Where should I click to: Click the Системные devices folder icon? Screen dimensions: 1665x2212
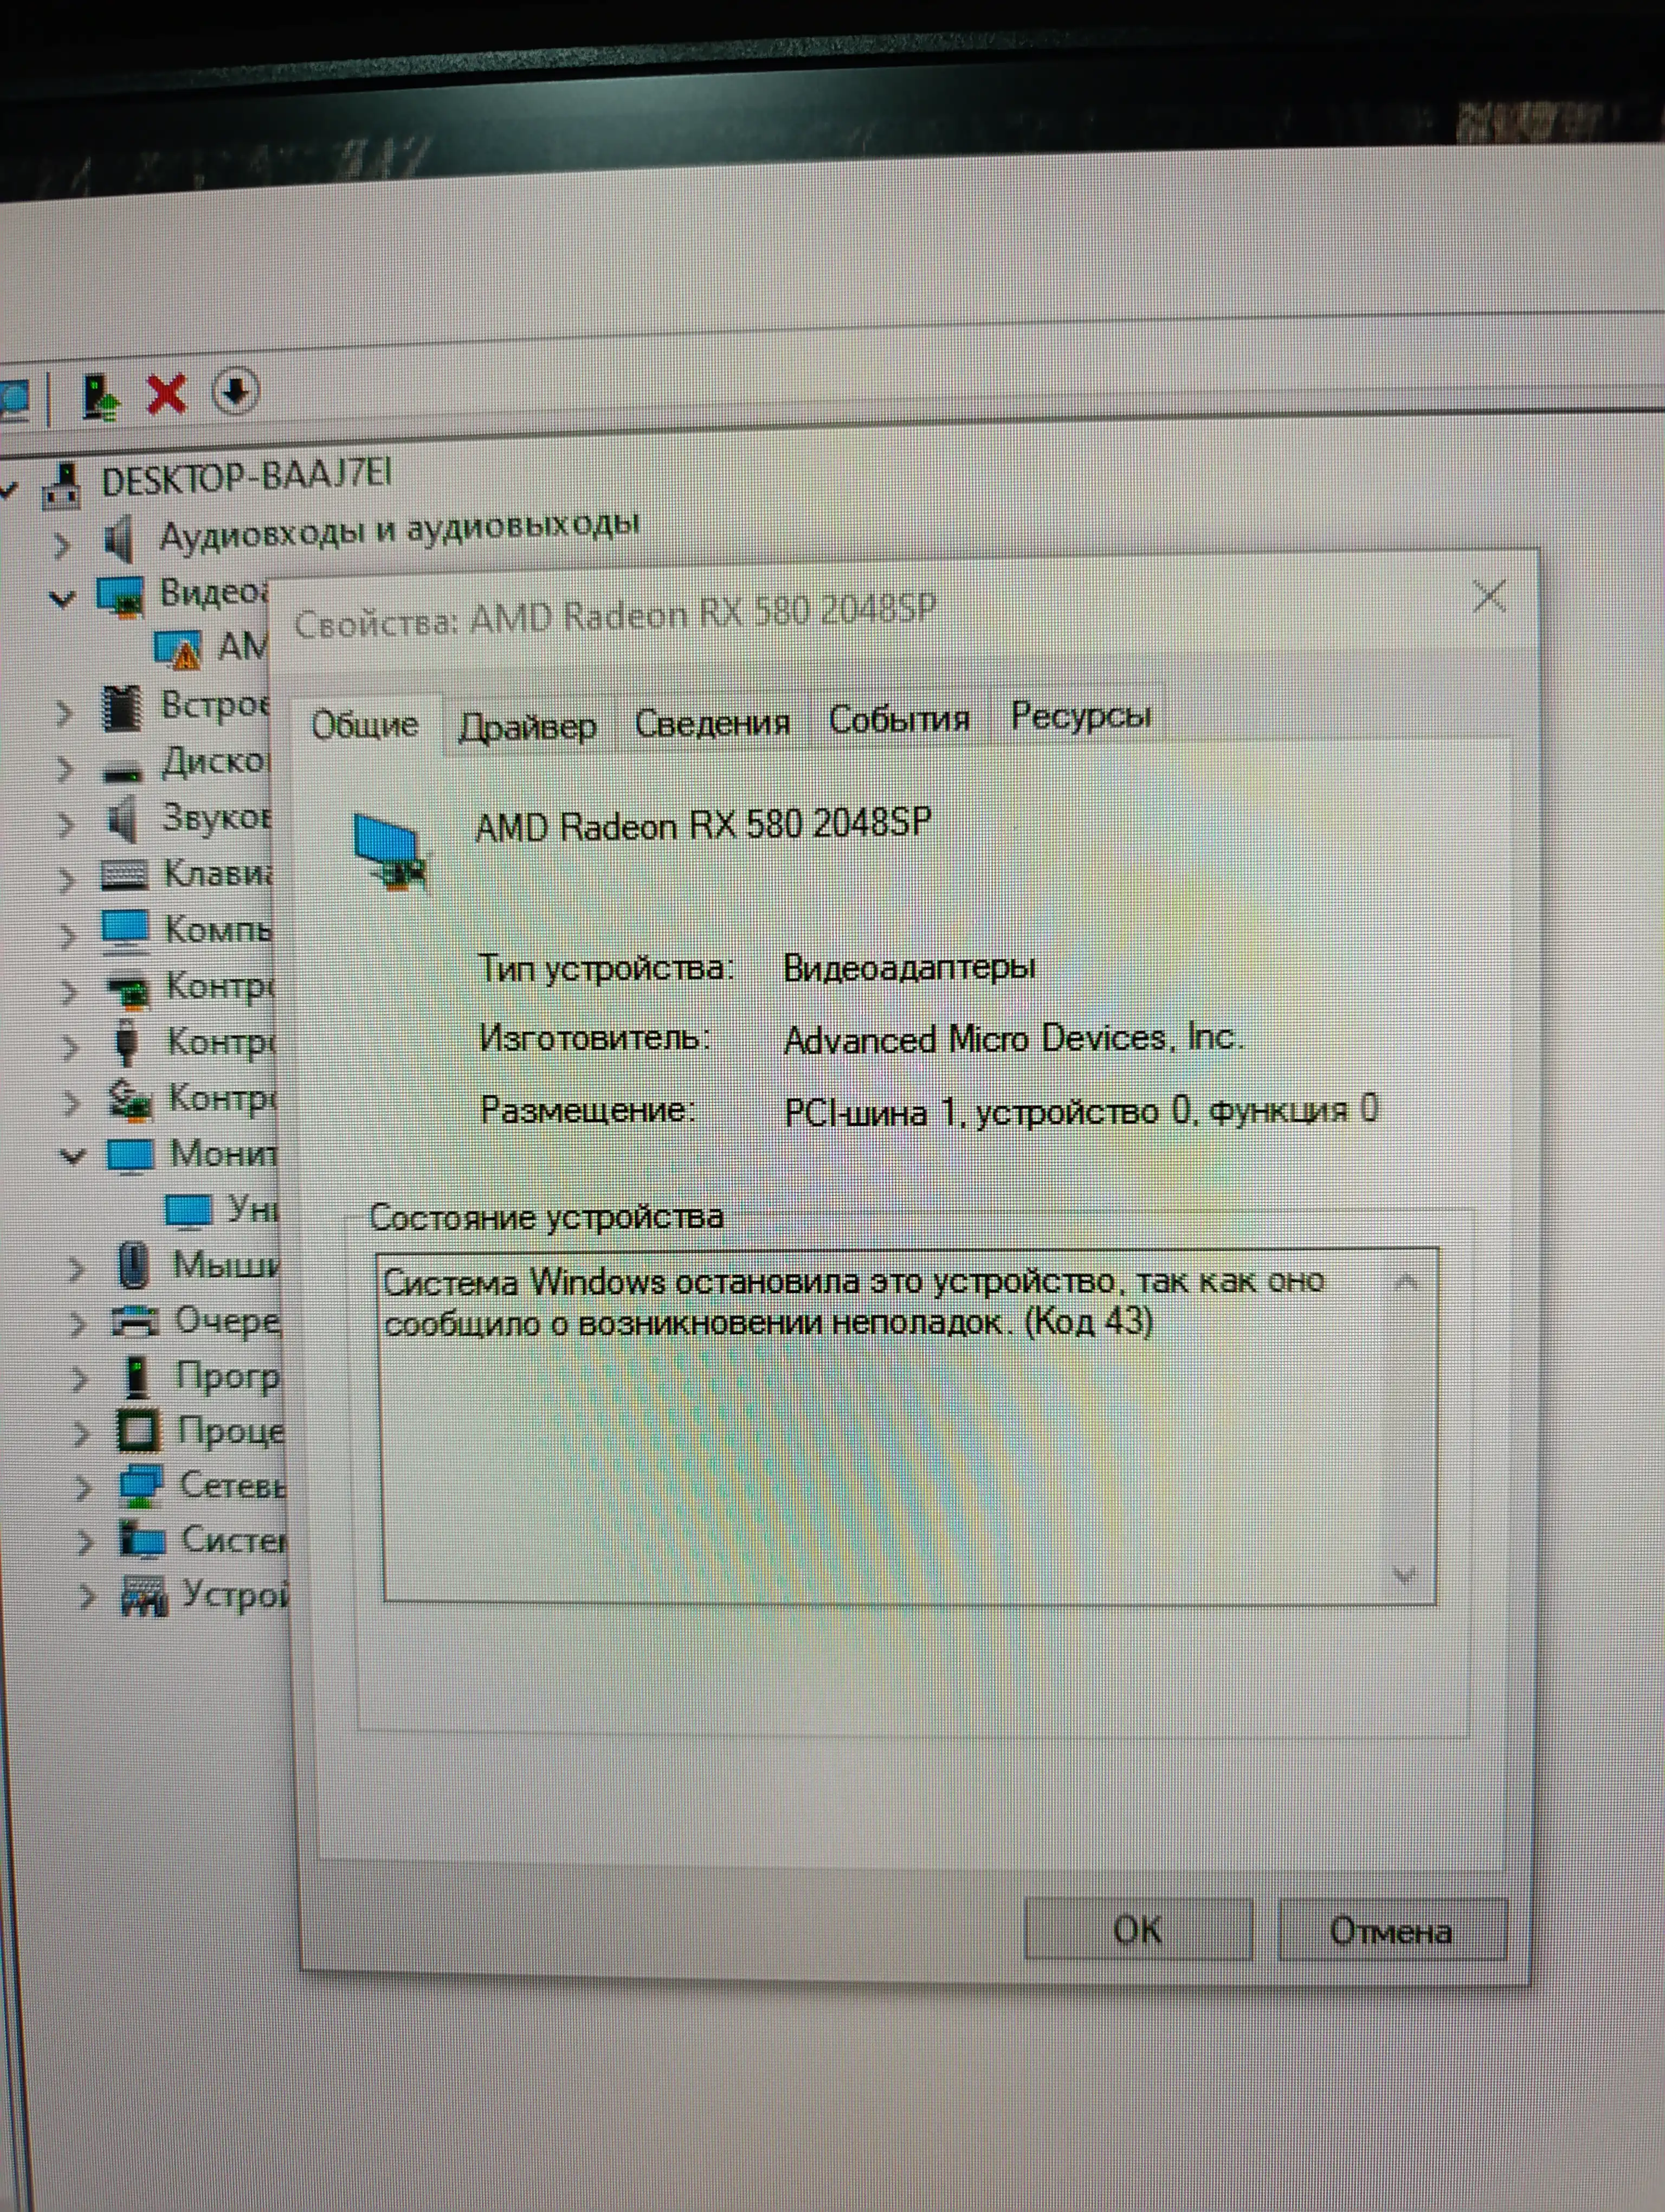tap(142, 1540)
